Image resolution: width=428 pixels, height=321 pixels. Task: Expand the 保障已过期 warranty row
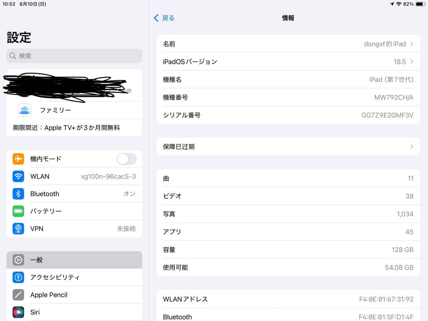[x=412, y=146]
